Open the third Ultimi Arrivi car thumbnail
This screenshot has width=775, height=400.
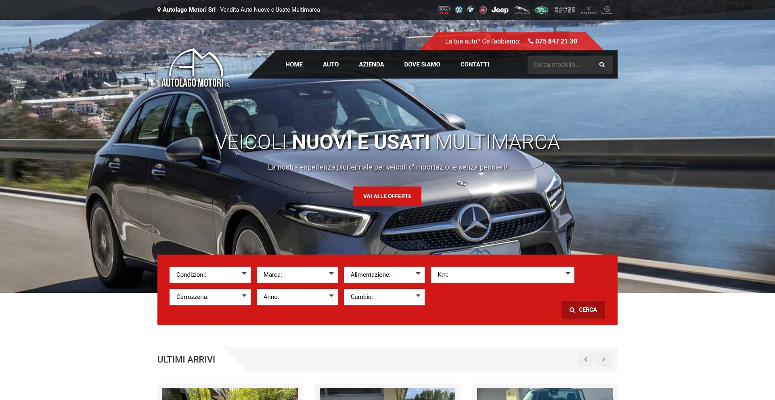(545, 394)
